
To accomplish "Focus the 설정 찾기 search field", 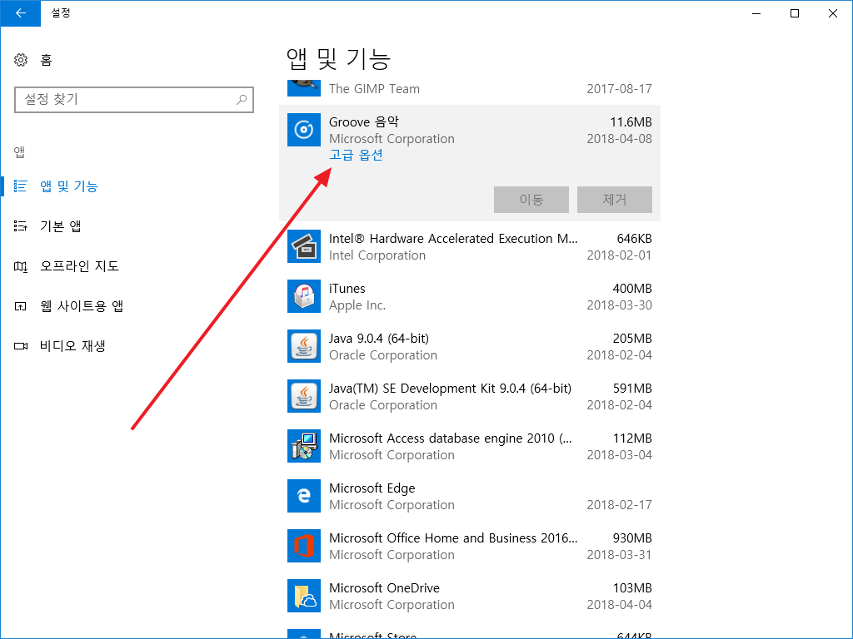I will [134, 100].
